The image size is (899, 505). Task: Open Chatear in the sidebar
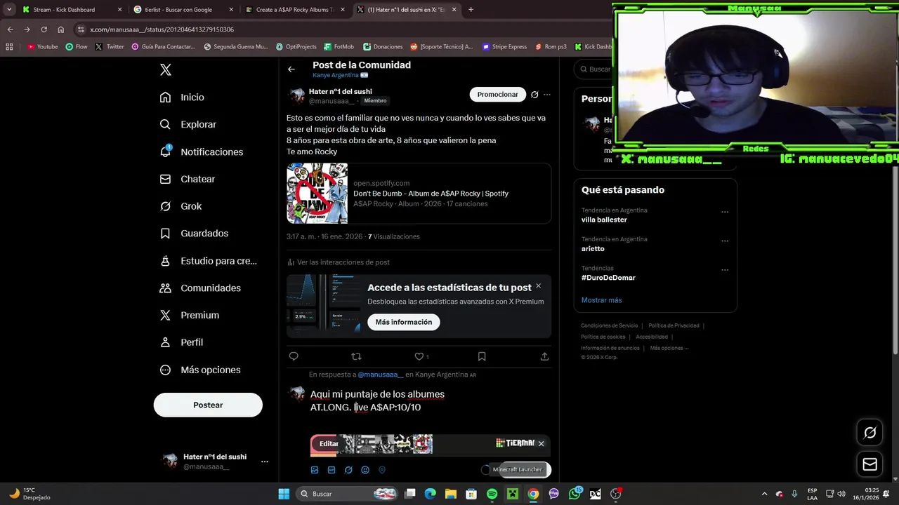[x=188, y=179]
